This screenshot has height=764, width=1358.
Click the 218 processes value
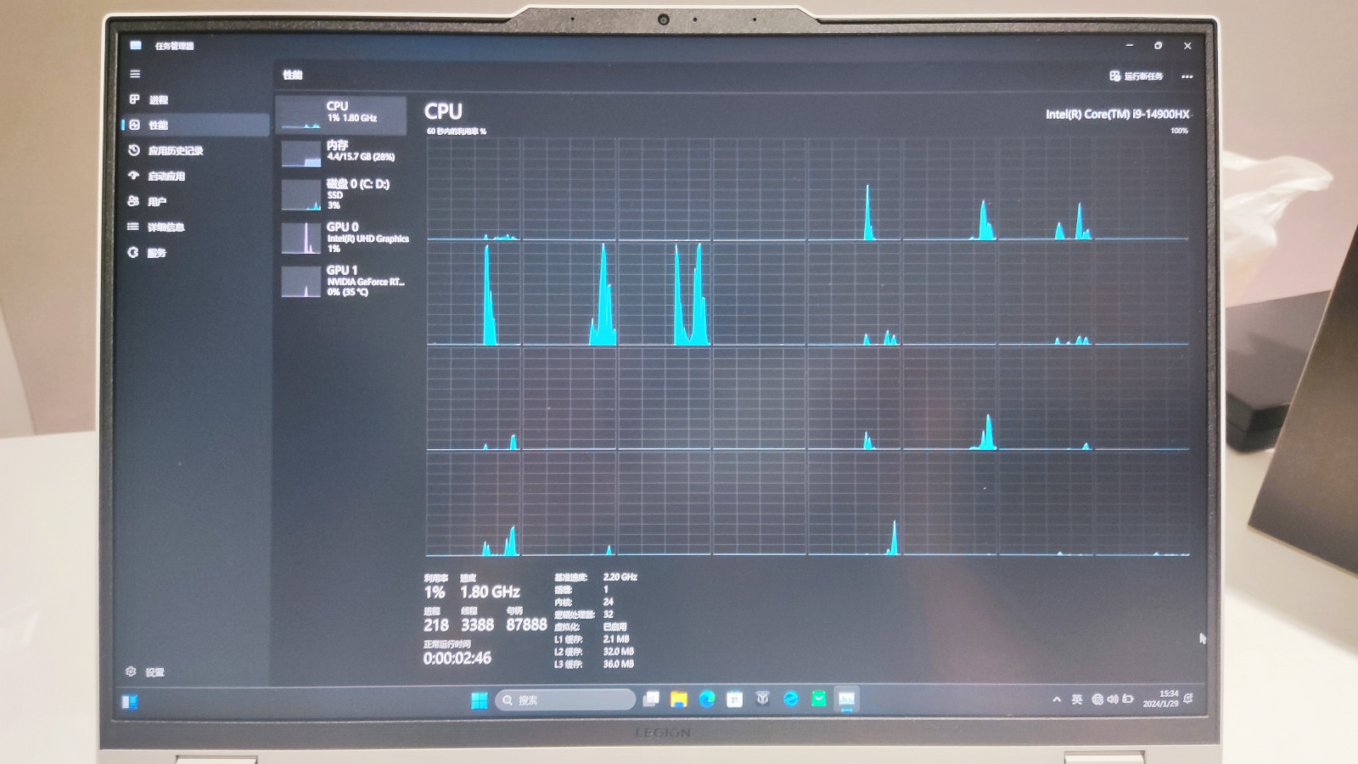click(436, 625)
